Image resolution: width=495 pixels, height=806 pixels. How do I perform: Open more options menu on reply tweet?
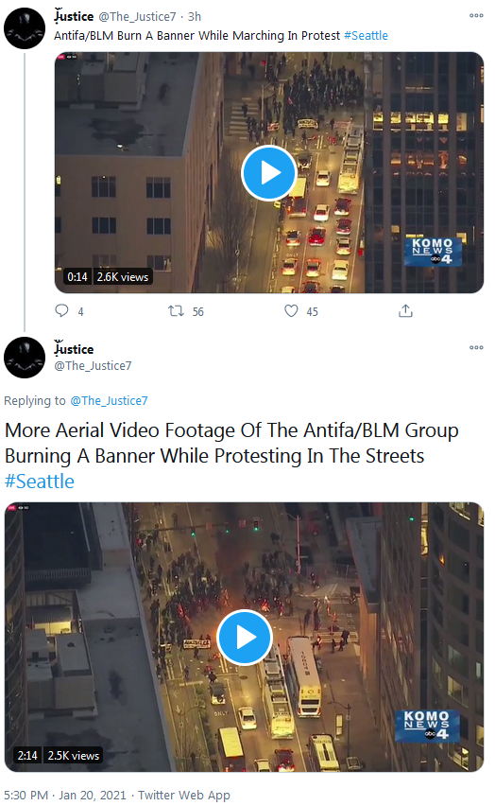tap(476, 347)
